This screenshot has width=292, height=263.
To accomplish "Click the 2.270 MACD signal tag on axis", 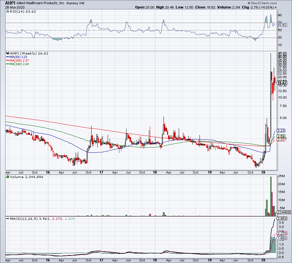I will click(282, 233).
